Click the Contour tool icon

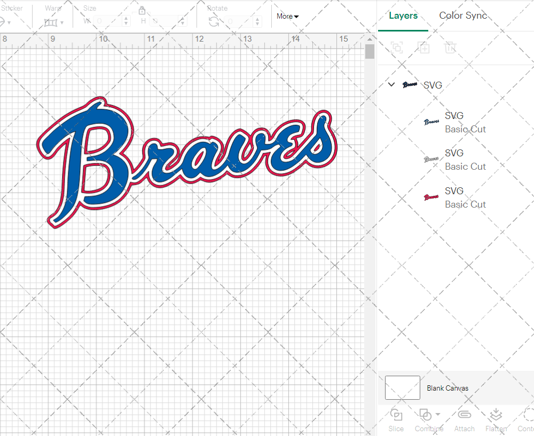(x=528, y=415)
